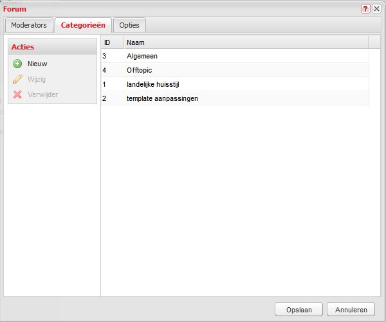Click ID cell 4
The image size is (386, 322).
point(104,70)
